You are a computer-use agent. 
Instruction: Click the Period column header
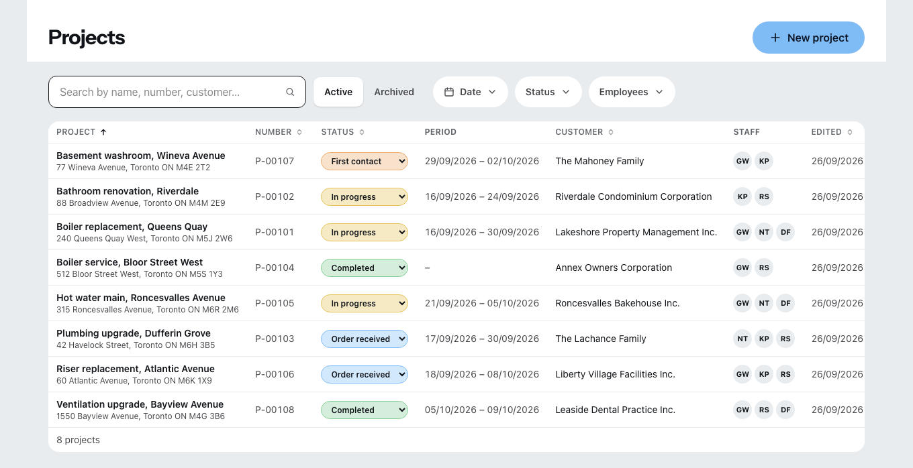[x=440, y=132]
